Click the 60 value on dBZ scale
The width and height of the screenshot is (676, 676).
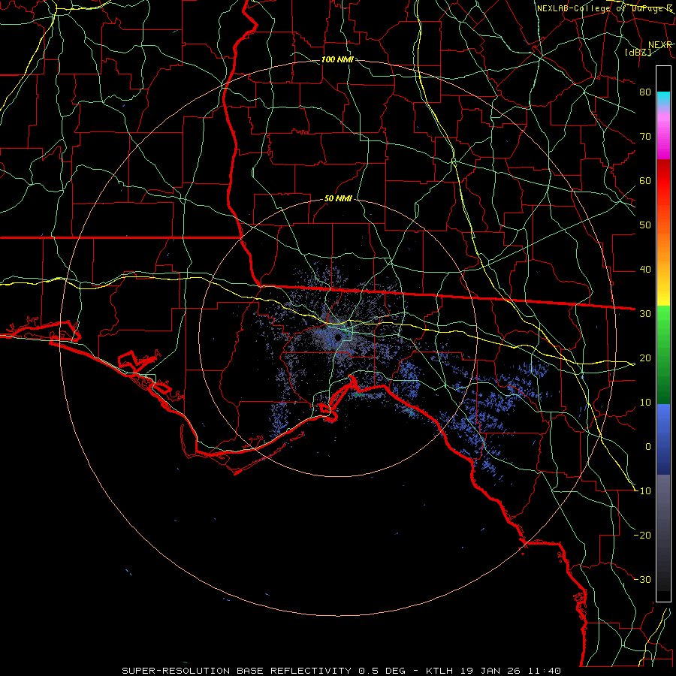(645, 181)
